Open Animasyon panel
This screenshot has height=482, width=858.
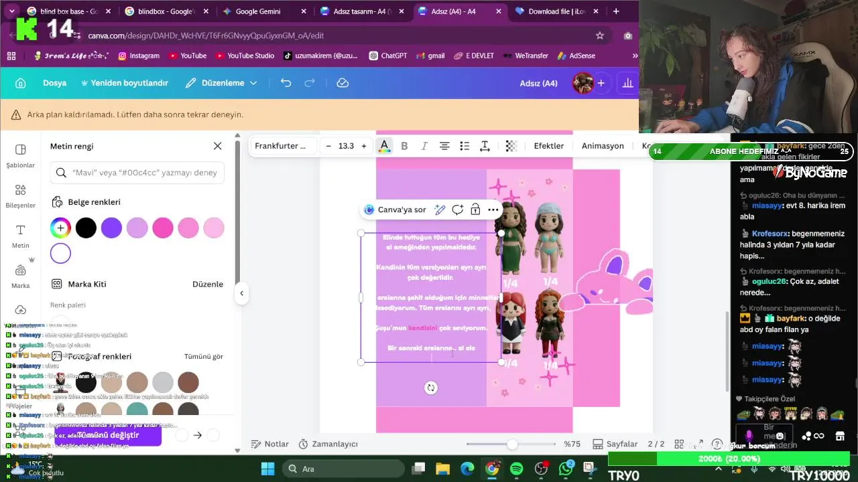click(x=603, y=146)
